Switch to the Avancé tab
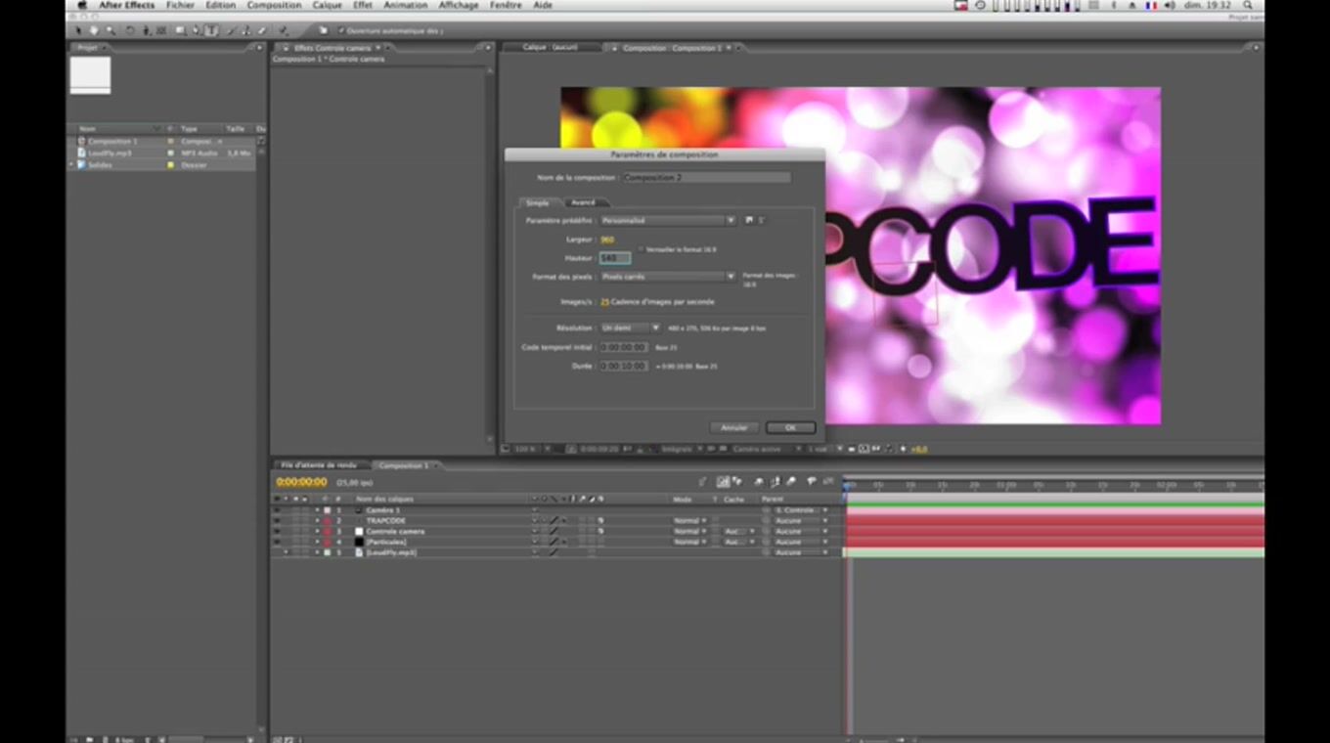 pyautogui.click(x=583, y=202)
